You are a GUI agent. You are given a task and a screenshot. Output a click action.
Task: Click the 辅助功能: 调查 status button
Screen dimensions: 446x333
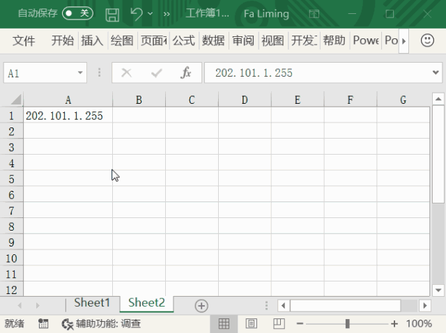pyautogui.click(x=101, y=324)
